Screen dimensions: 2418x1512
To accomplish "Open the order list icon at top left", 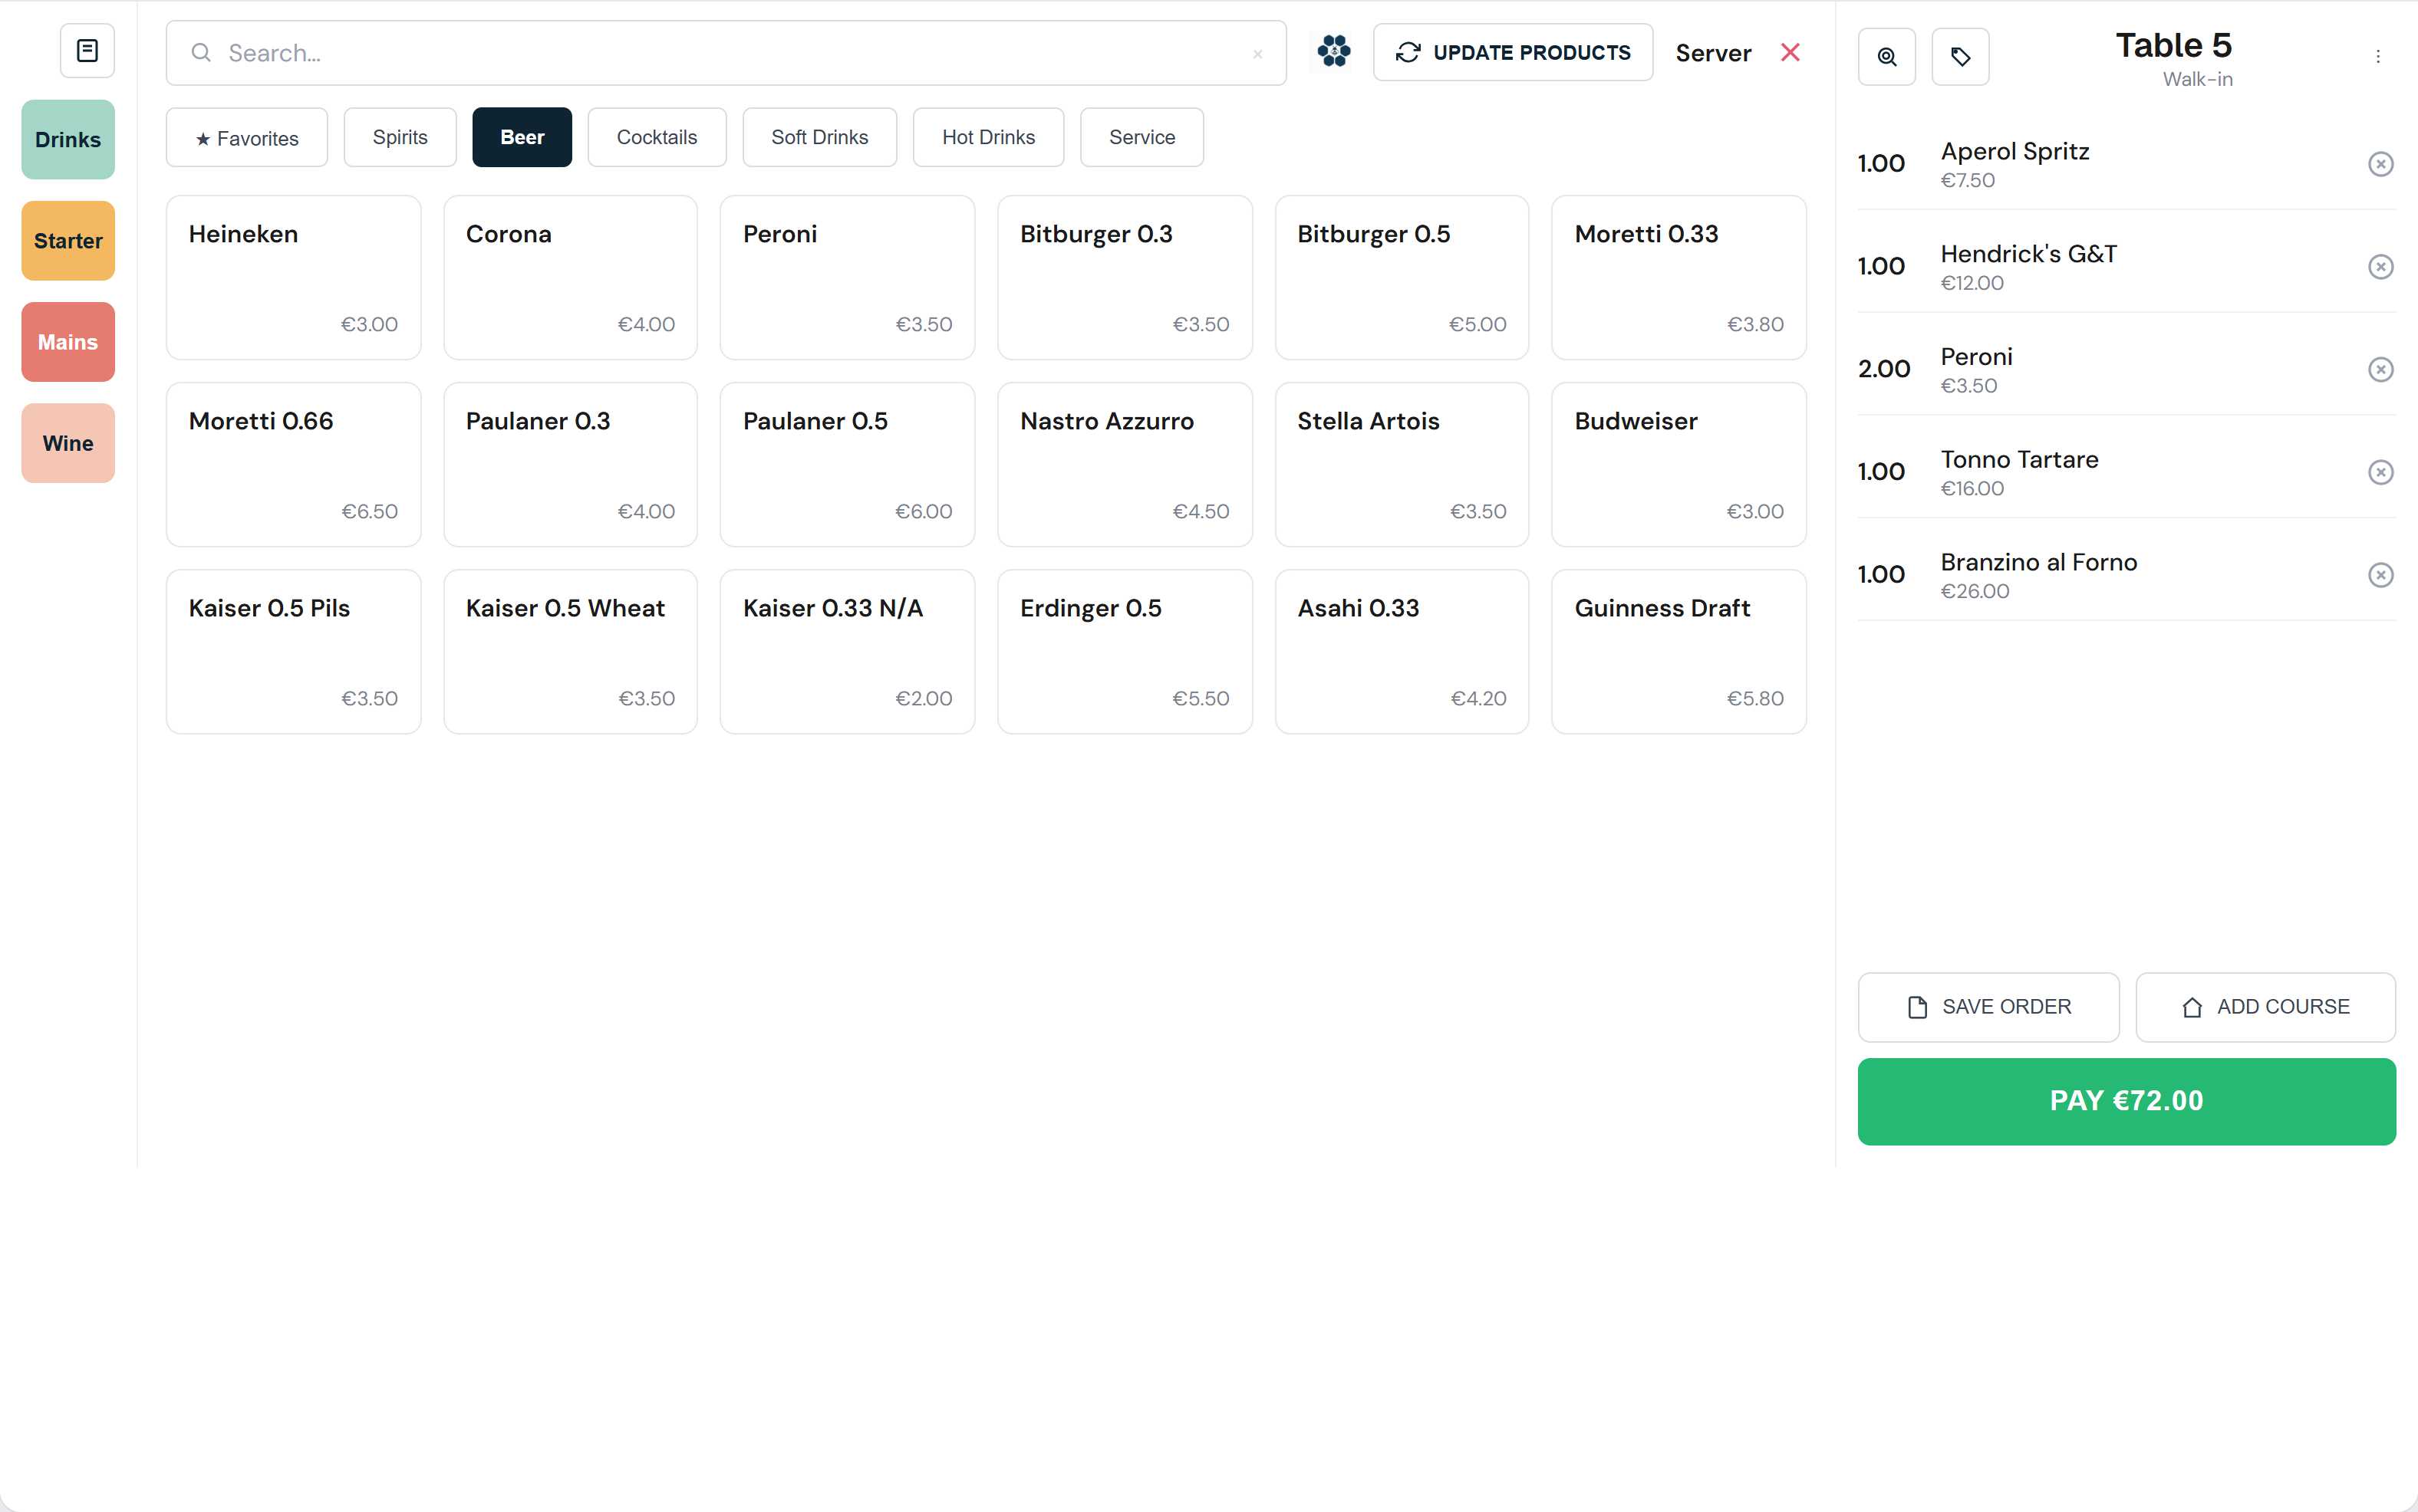I will click(x=87, y=51).
